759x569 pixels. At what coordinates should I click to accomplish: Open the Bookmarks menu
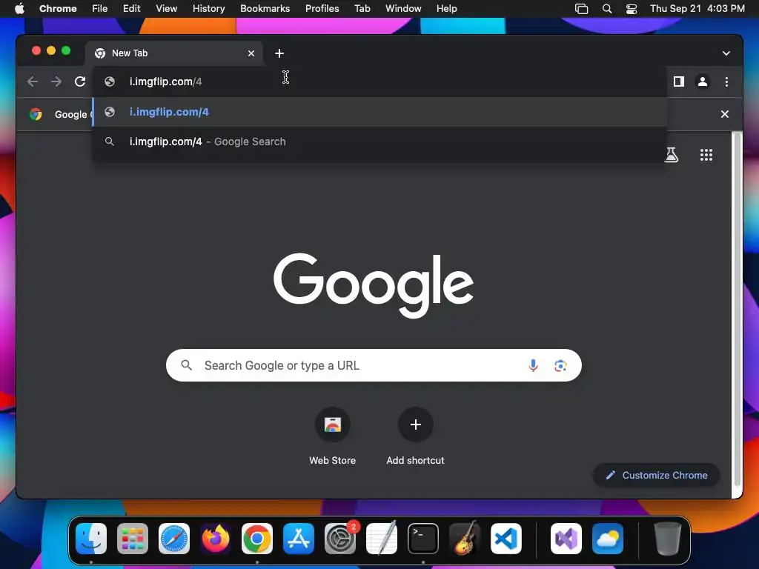pos(265,8)
